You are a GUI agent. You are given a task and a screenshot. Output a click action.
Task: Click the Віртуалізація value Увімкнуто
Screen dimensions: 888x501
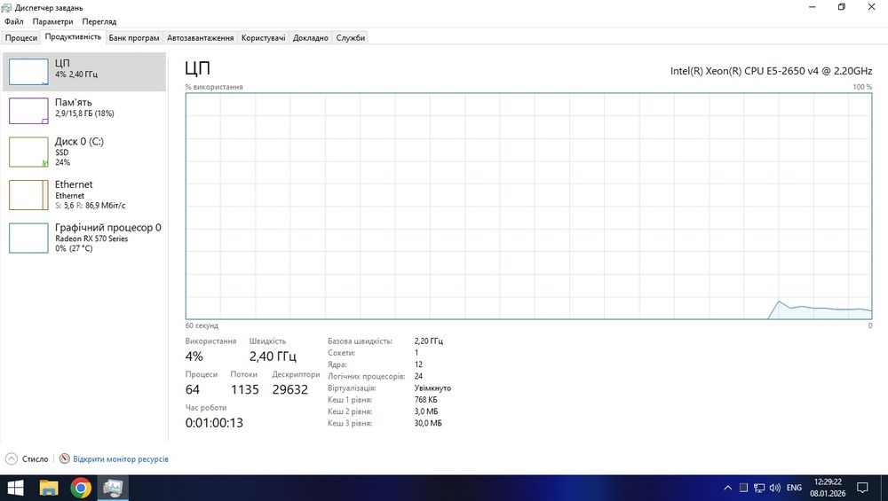432,387
